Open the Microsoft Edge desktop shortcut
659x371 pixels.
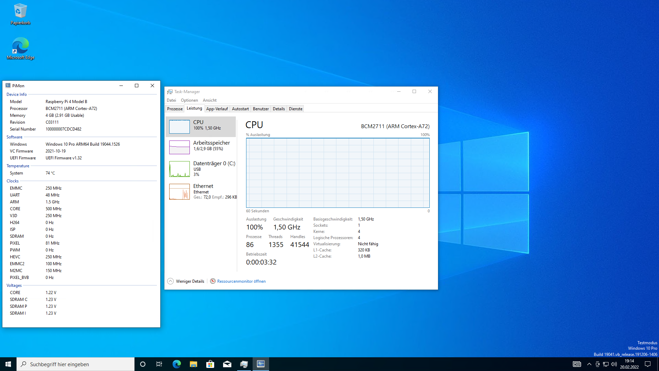point(21,48)
